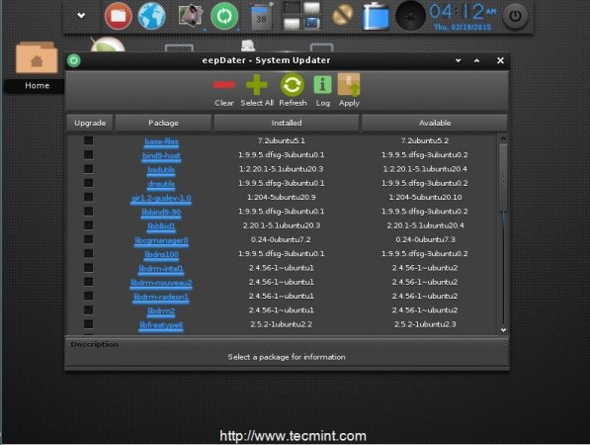Click the black speaker volume dock icon
Viewport: 590px width, 445px height.
tap(410, 16)
